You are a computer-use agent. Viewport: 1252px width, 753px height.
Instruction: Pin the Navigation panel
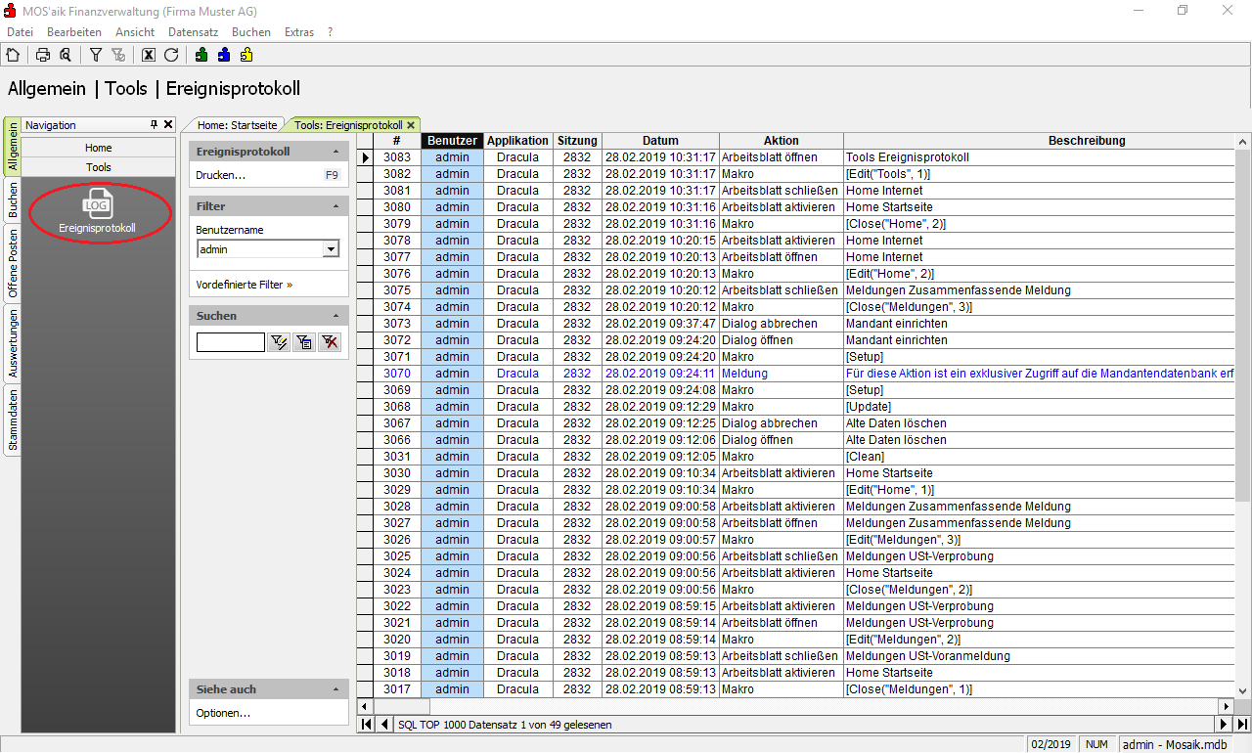coord(154,125)
